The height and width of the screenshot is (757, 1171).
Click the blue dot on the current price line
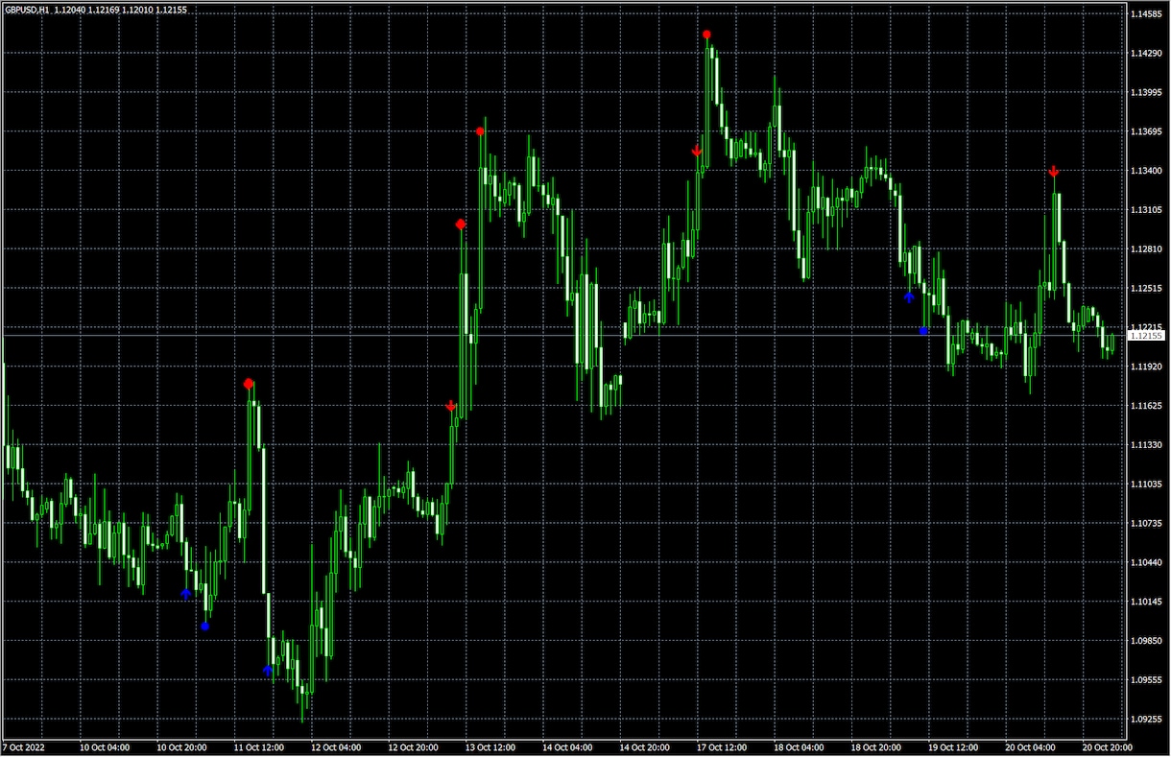923,331
